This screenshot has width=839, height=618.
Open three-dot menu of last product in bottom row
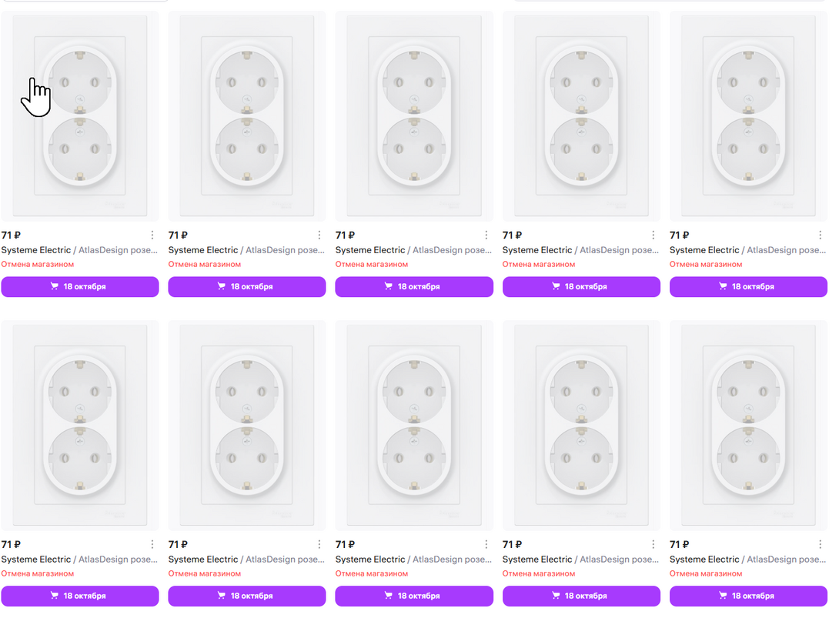(x=821, y=545)
